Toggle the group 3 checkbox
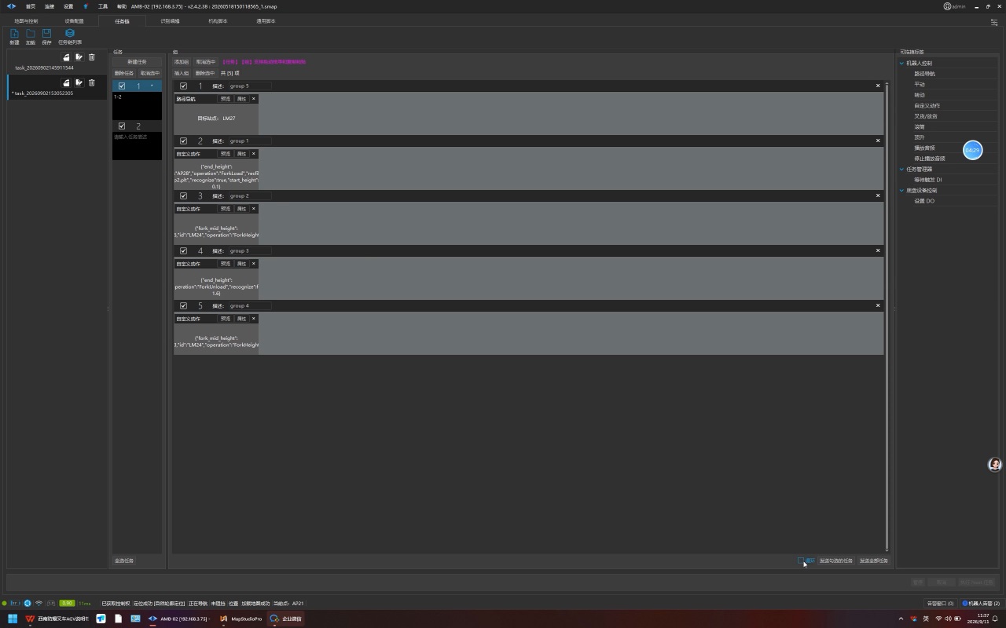 click(x=183, y=251)
